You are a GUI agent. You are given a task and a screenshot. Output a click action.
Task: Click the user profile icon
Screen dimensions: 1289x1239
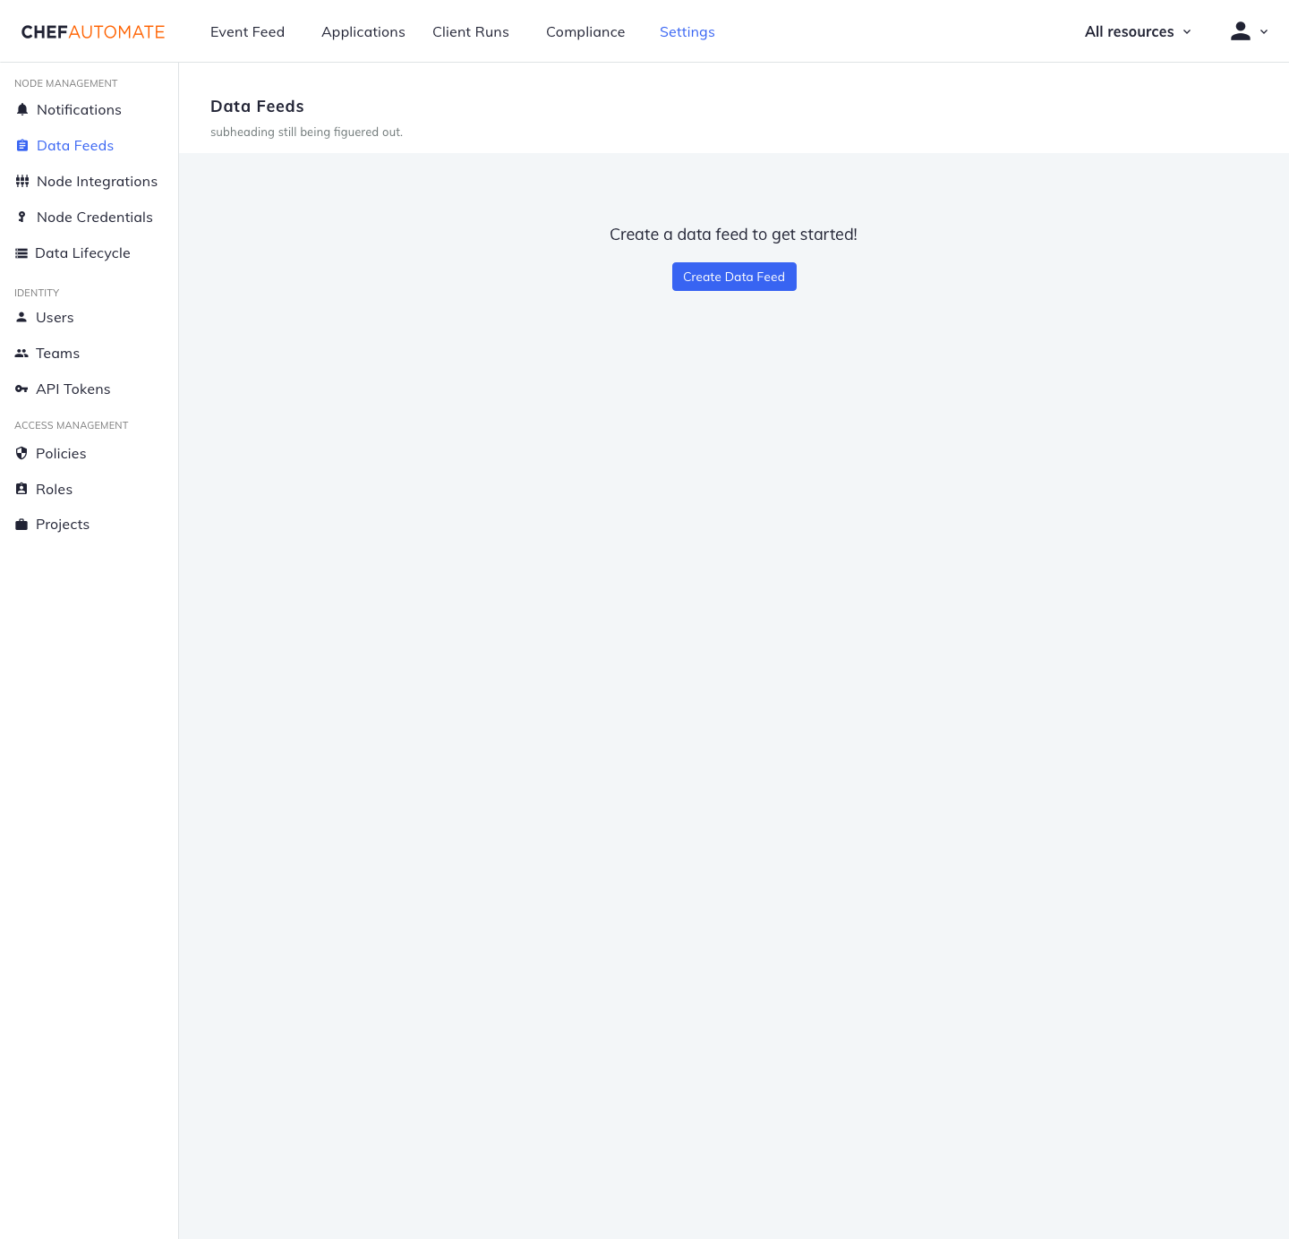coord(1241,30)
